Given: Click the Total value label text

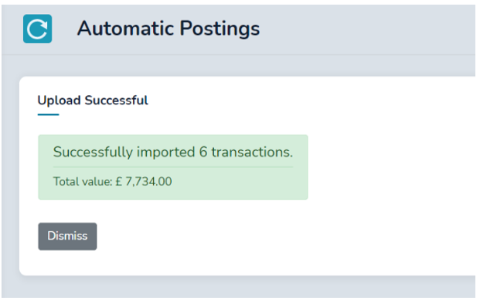Looking at the screenshot, I should (x=83, y=182).
